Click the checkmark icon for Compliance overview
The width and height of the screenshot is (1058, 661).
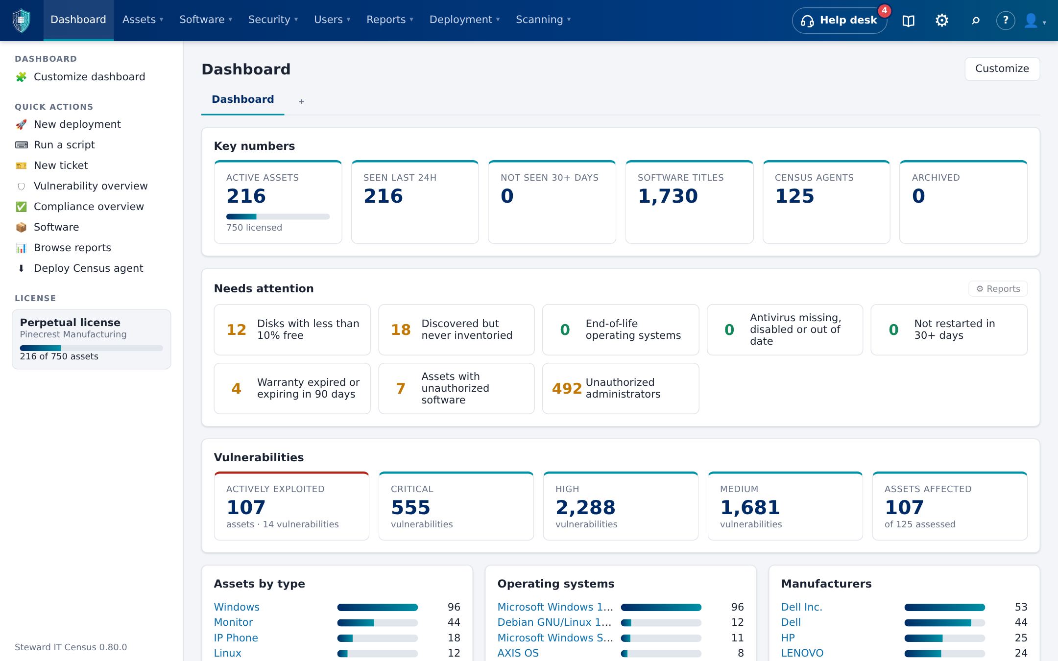[x=21, y=207]
